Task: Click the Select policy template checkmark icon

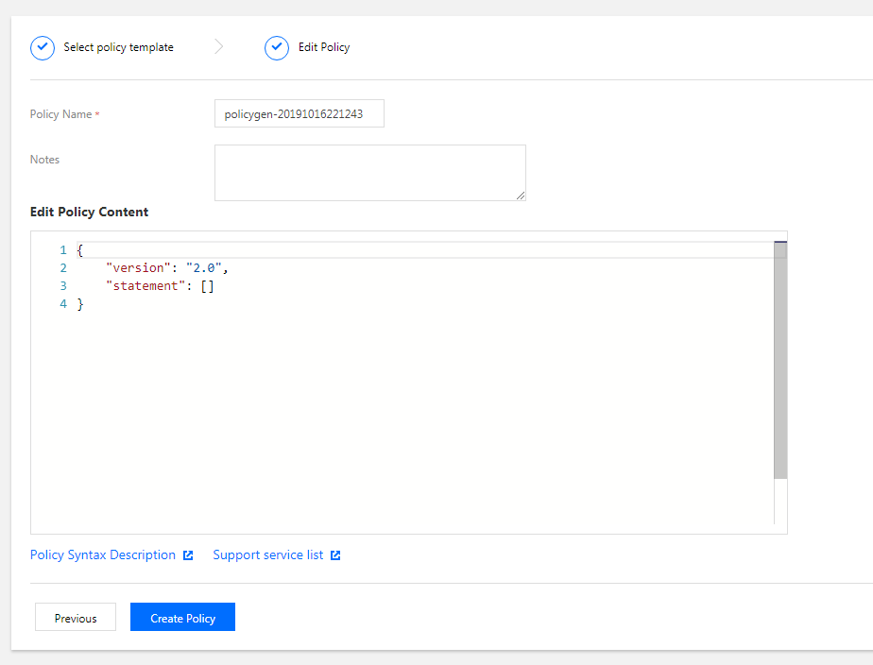Action: [43, 48]
